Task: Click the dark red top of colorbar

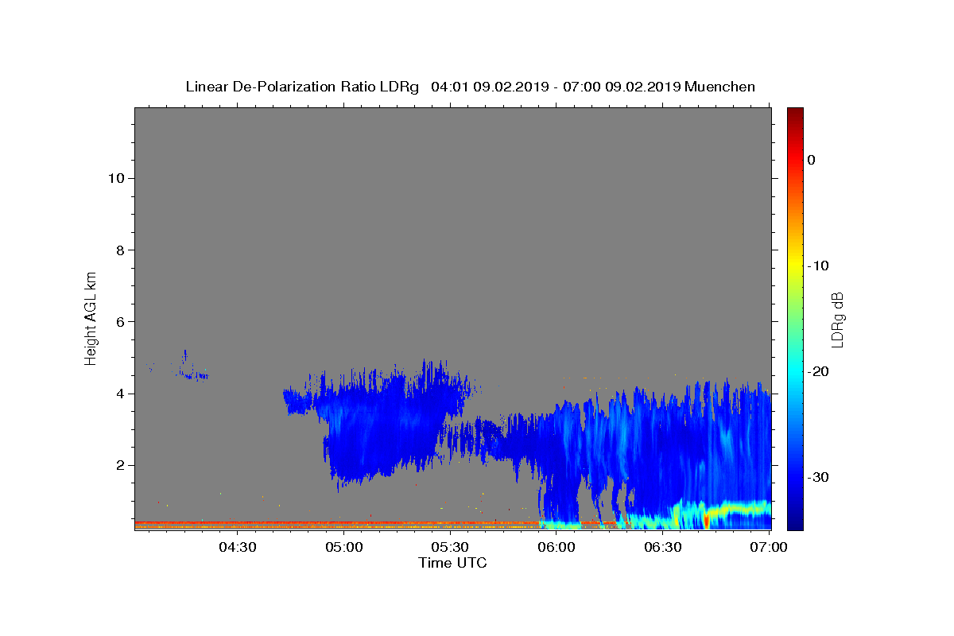Action: pos(795,115)
